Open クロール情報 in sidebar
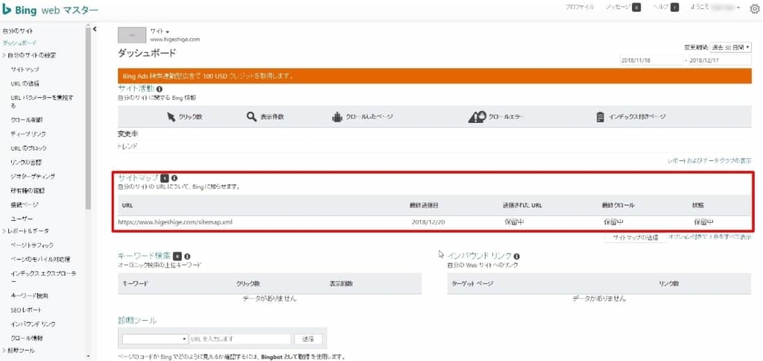 25,338
